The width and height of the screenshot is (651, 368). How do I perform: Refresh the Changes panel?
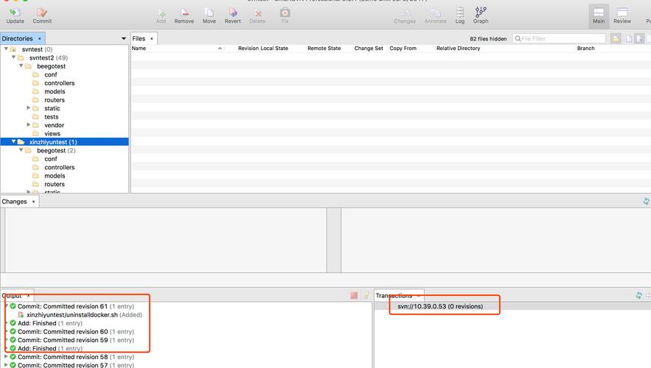point(646,202)
